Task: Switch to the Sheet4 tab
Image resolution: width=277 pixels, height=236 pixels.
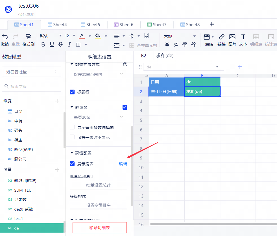Action: click(57, 25)
